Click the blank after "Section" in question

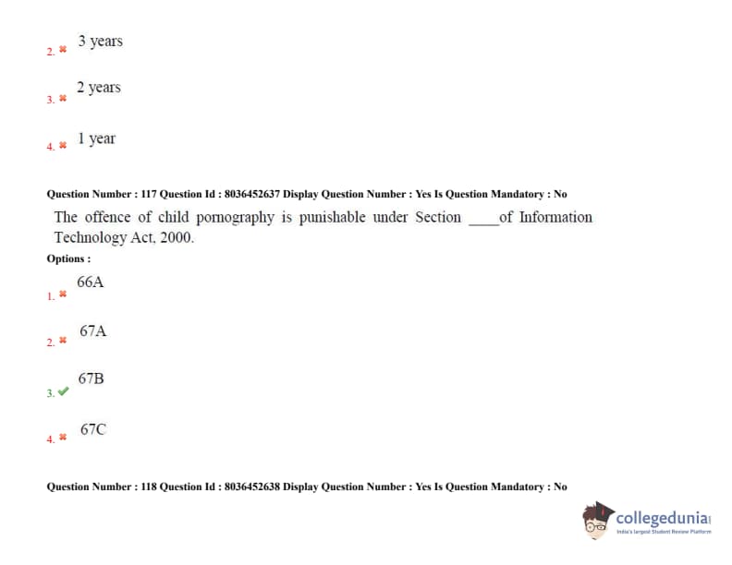click(482, 218)
